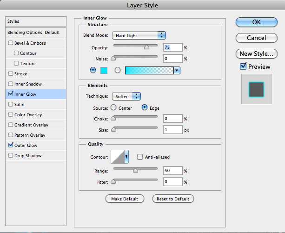Enable the Drop Shadow checkbox
285x233 pixels.
pos(11,156)
